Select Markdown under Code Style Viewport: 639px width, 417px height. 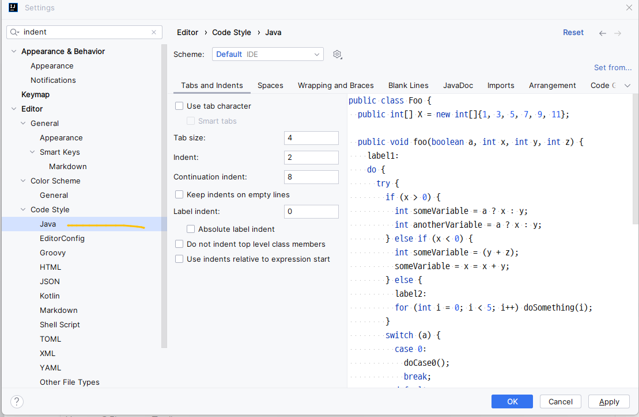click(x=58, y=311)
